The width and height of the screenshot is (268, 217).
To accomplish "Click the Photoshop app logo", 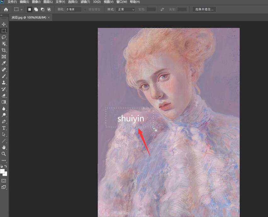I will pyautogui.click(x=2, y=2).
